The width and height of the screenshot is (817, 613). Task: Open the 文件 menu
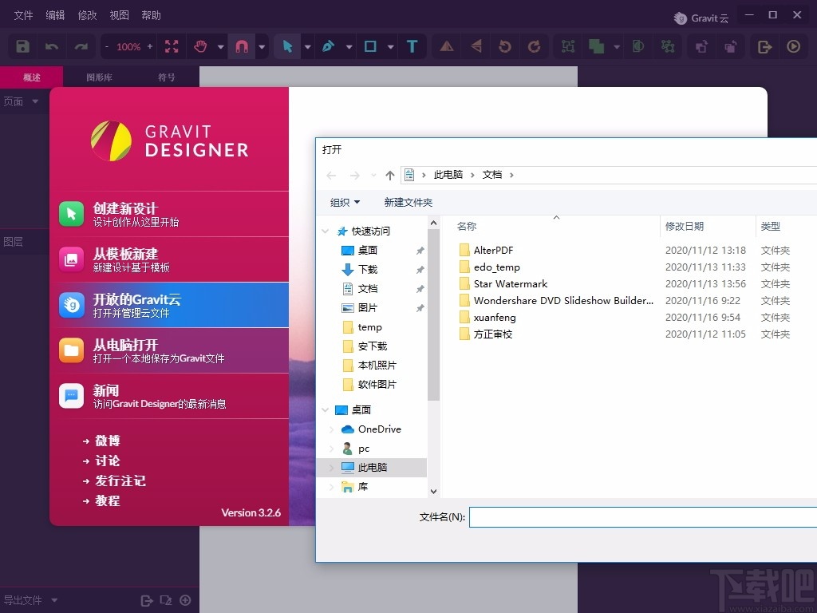click(x=24, y=15)
